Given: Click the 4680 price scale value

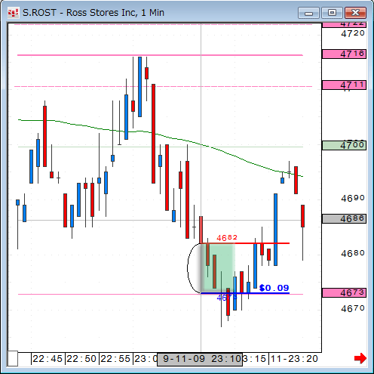Looking at the screenshot, I should 353,253.
